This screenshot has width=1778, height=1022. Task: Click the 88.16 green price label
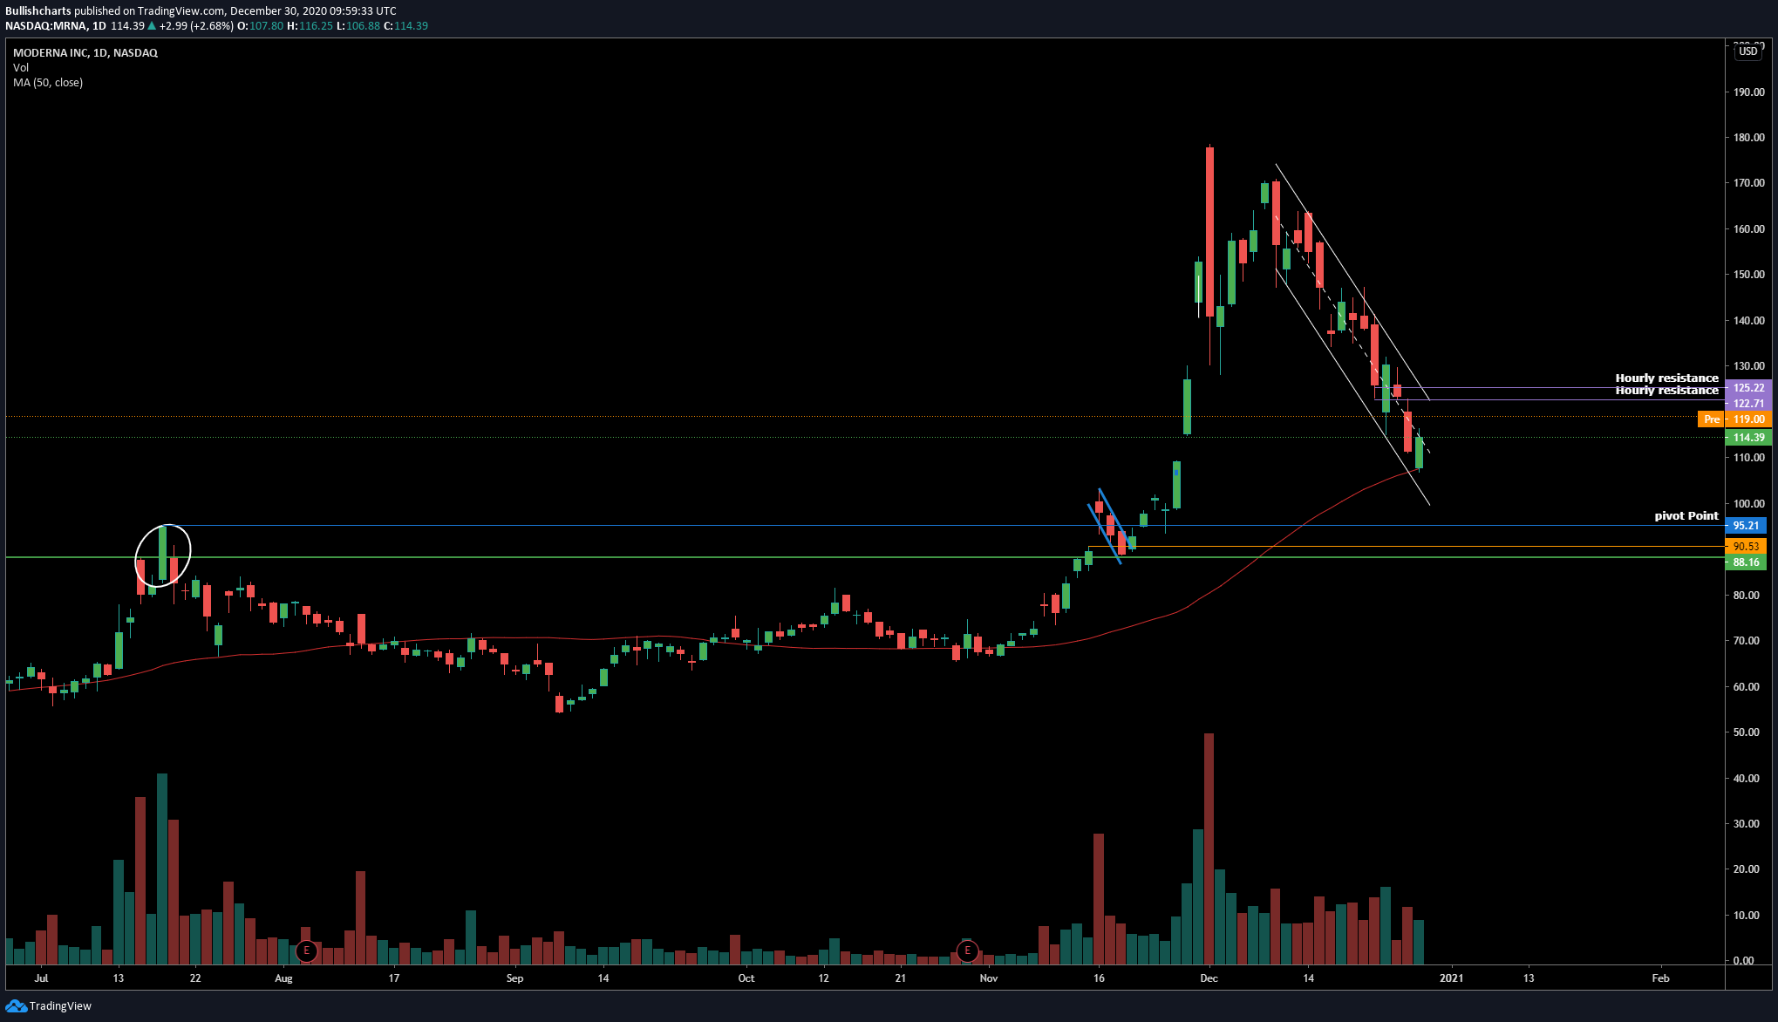1746,562
